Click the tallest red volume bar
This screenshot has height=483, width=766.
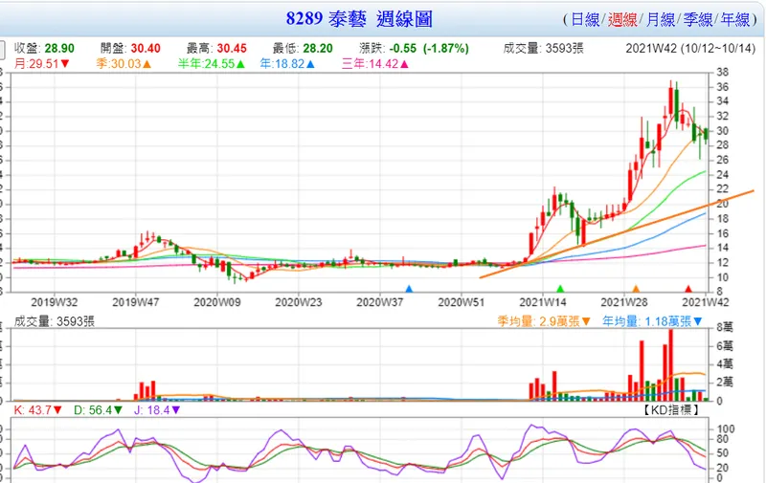point(671,365)
